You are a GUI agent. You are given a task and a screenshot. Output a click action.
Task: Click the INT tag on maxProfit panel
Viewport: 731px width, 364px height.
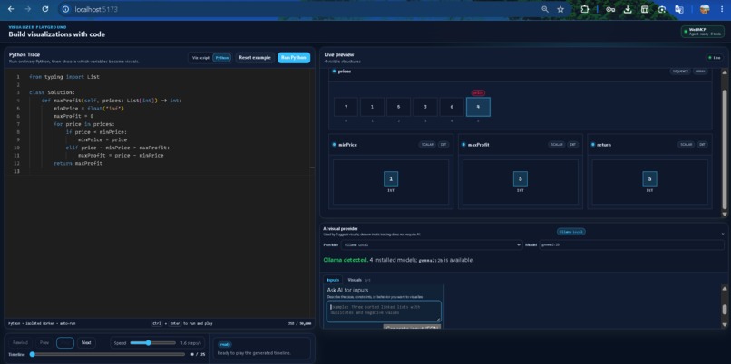coord(572,145)
